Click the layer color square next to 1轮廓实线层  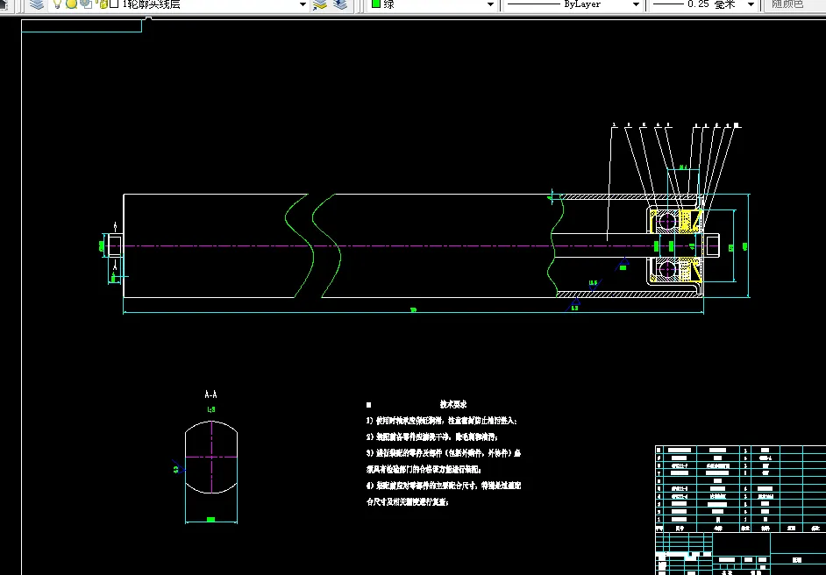point(115,4)
